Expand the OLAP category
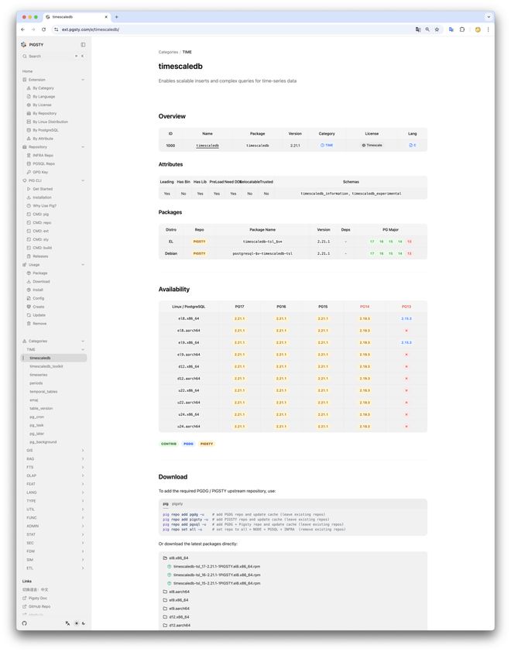This screenshot has width=511, height=652. pyautogui.click(x=83, y=475)
